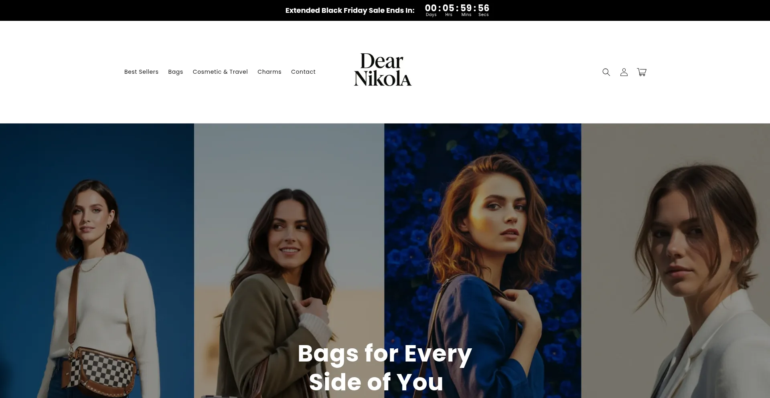Open the Charms navigation link
770x398 pixels.
269,72
